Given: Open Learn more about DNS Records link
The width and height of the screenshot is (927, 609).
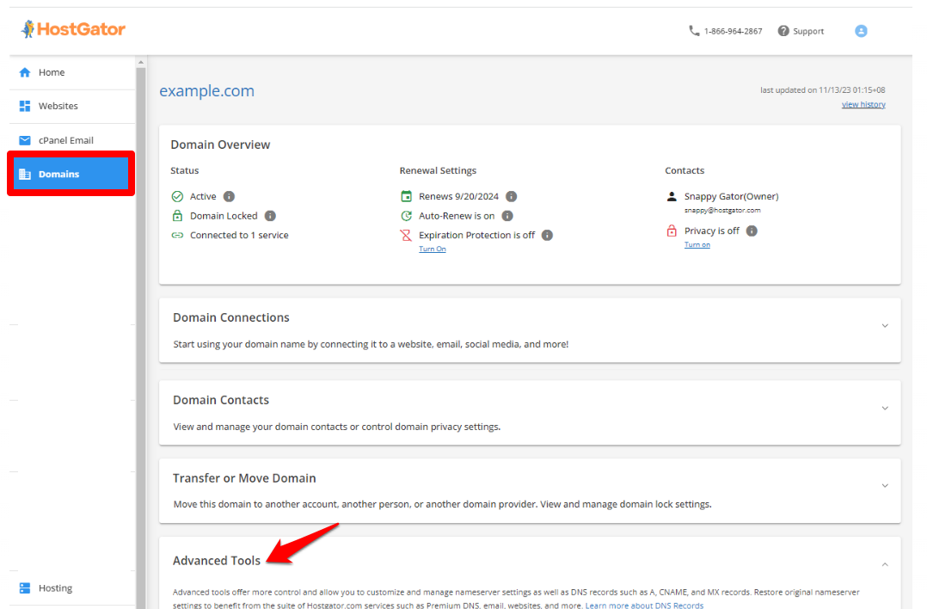Looking at the screenshot, I should pos(644,605).
